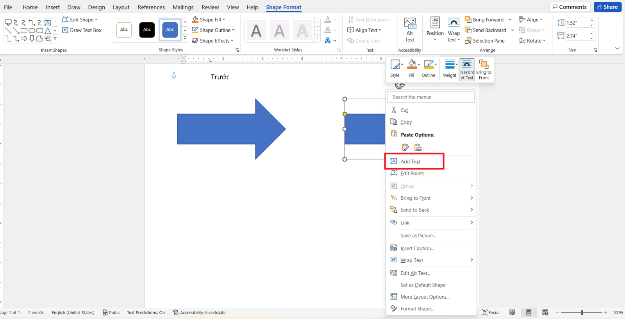Expand the WordArt Styles gallery
The width and height of the screenshot is (625, 319).
point(318,38)
